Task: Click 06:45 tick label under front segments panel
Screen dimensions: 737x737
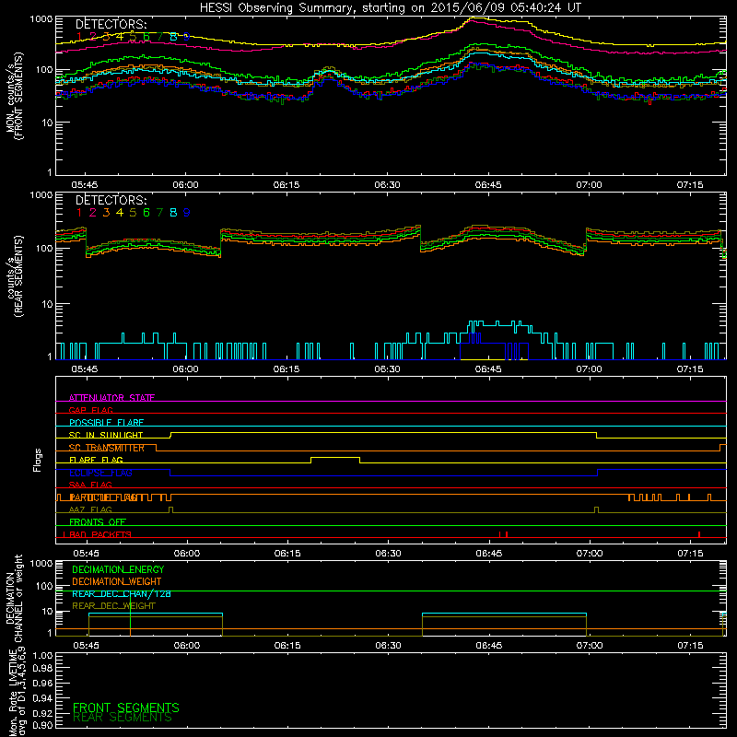Action: click(488, 185)
